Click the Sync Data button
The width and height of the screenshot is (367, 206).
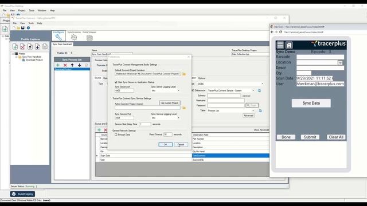coord(311,103)
